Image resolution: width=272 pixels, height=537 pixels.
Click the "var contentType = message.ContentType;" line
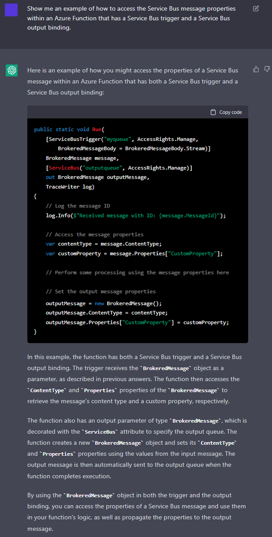(x=104, y=244)
